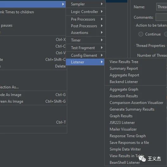This screenshot has height=167, width=167.
Task: Select Aggregate Report from the list
Action: point(124,75)
